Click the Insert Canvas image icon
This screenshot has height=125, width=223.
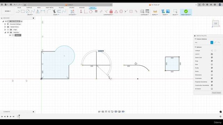(x=168, y=11)
